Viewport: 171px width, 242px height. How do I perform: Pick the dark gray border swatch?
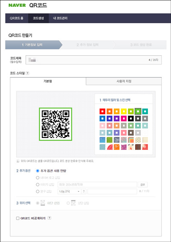[138, 119]
